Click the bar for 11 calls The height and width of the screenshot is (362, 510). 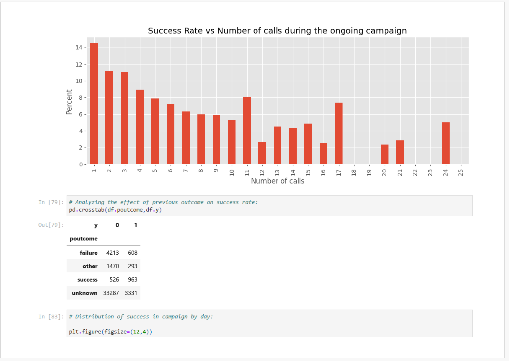click(247, 131)
